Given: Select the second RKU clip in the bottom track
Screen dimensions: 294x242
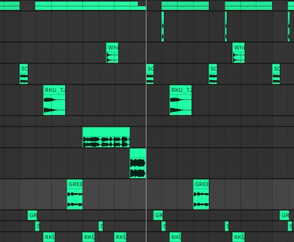Looking at the screenshot, I should (x=89, y=237).
